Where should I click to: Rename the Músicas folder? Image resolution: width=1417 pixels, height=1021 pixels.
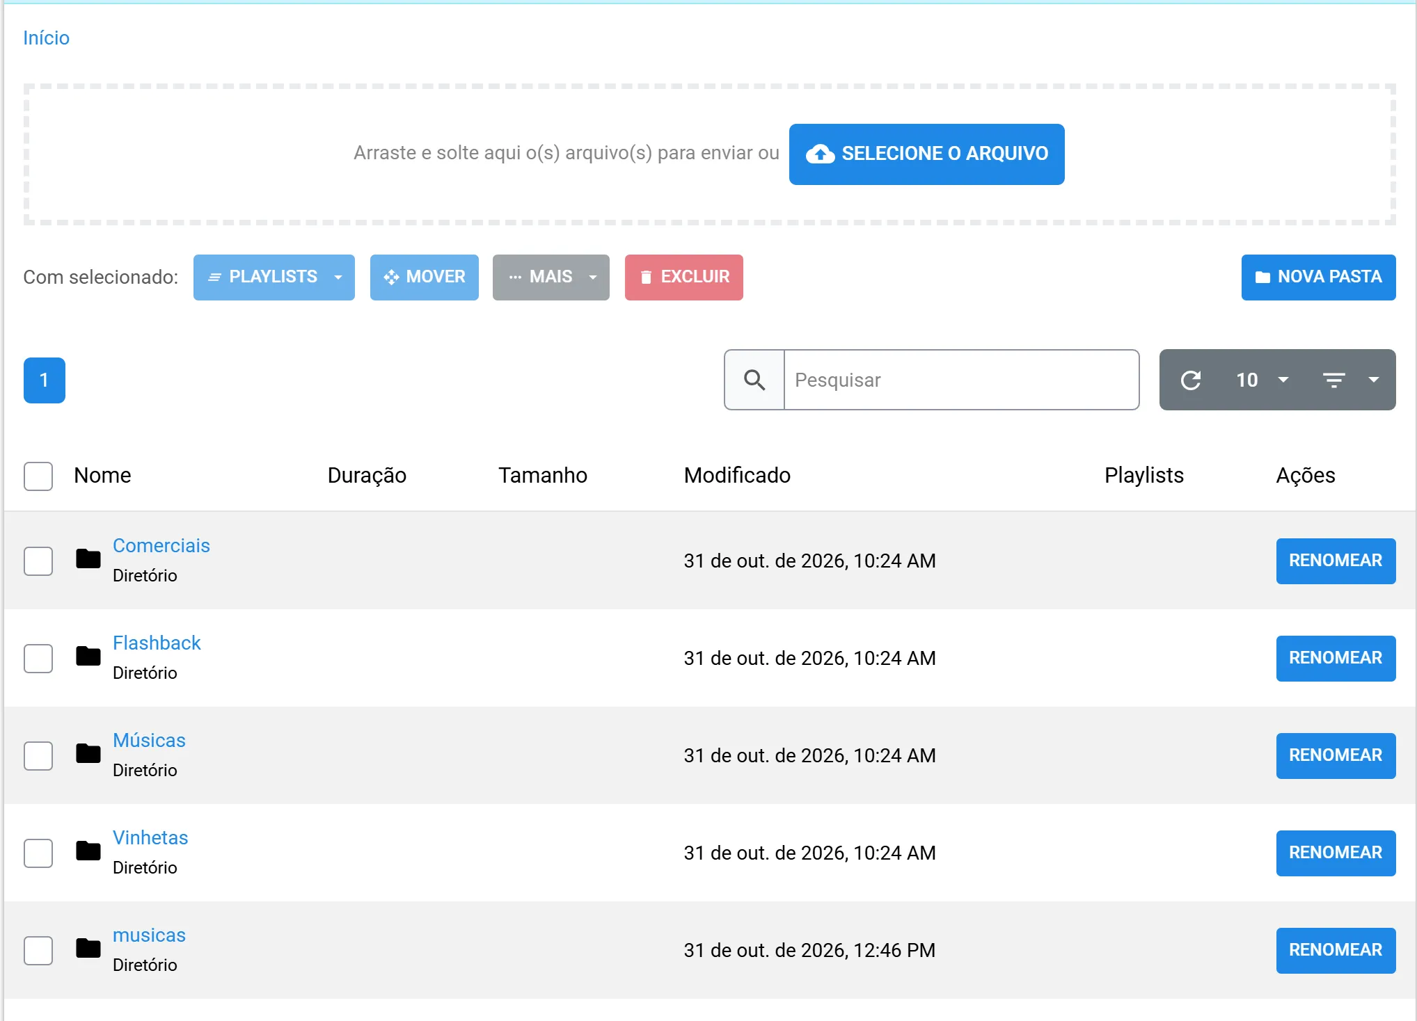[x=1336, y=756]
